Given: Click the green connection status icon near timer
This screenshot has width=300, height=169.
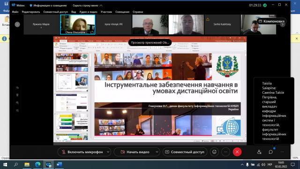Looking at the screenshot, I should point(265,5).
